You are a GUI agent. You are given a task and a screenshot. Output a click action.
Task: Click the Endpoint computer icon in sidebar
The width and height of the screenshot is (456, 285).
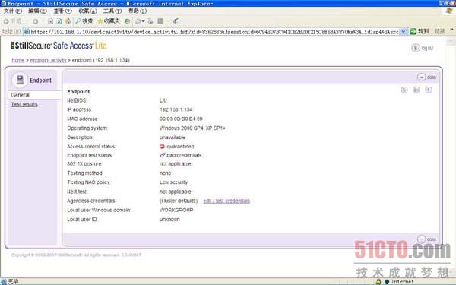pyautogui.click(x=20, y=80)
